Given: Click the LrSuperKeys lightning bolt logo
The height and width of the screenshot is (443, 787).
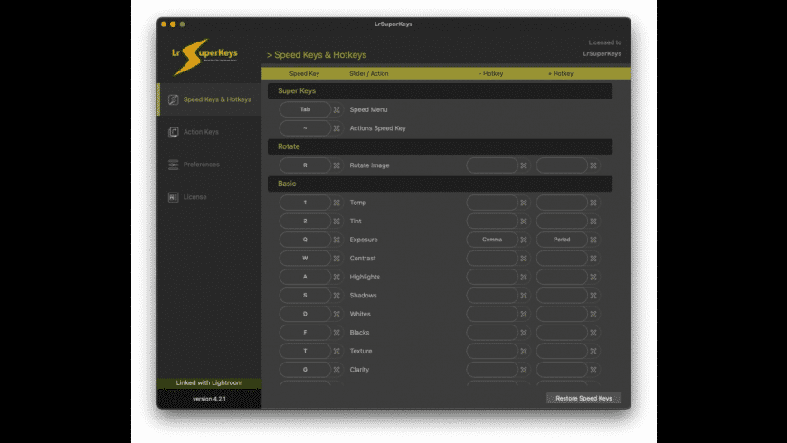Looking at the screenshot, I should [204, 57].
